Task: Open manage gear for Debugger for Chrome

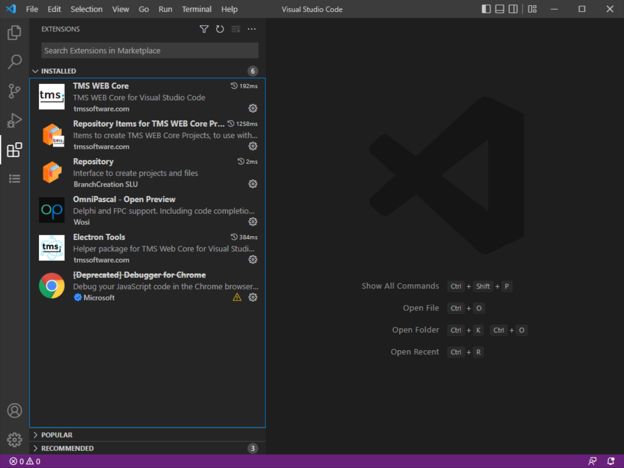Action: coord(253,297)
